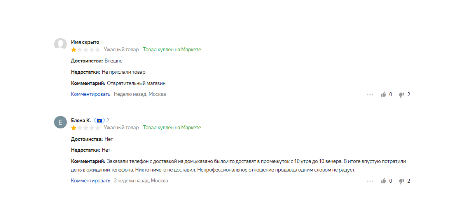This screenshot has height=220, width=456.
Task: Dislike Елена К.'s review
Action: (402, 181)
